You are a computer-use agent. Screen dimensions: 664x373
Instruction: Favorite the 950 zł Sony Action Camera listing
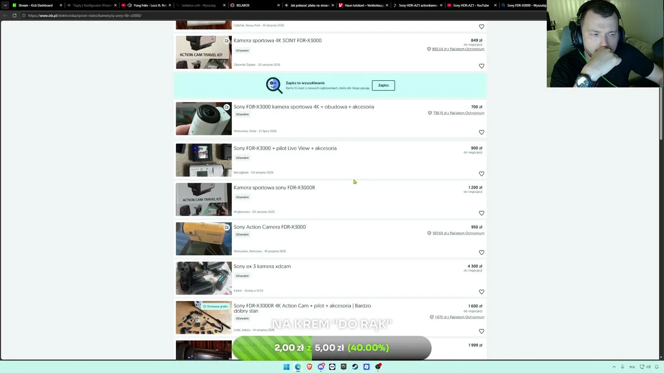click(x=481, y=252)
